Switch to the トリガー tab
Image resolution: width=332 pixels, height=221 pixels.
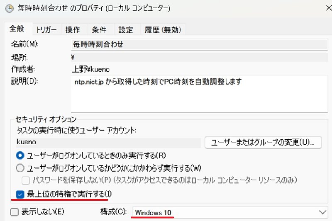point(46,29)
